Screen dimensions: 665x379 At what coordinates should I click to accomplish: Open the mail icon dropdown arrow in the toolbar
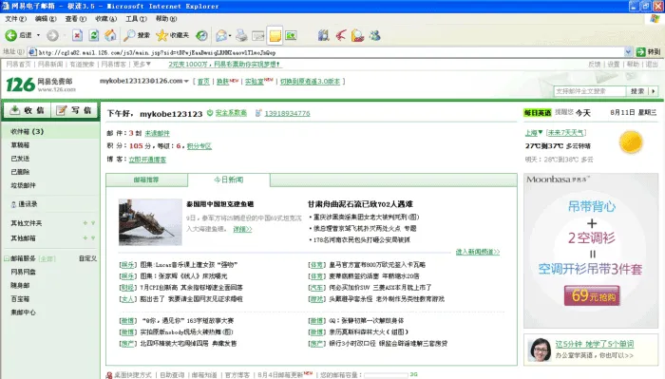(x=230, y=35)
